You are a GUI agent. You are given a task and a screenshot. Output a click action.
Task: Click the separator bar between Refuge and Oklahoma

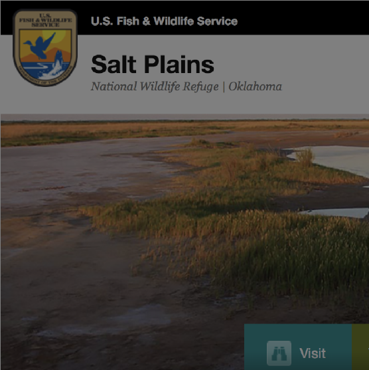point(224,86)
